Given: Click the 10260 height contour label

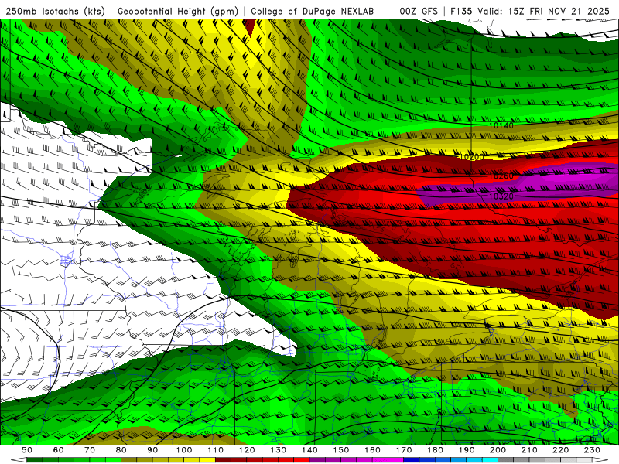Looking at the screenshot, I should (x=501, y=176).
